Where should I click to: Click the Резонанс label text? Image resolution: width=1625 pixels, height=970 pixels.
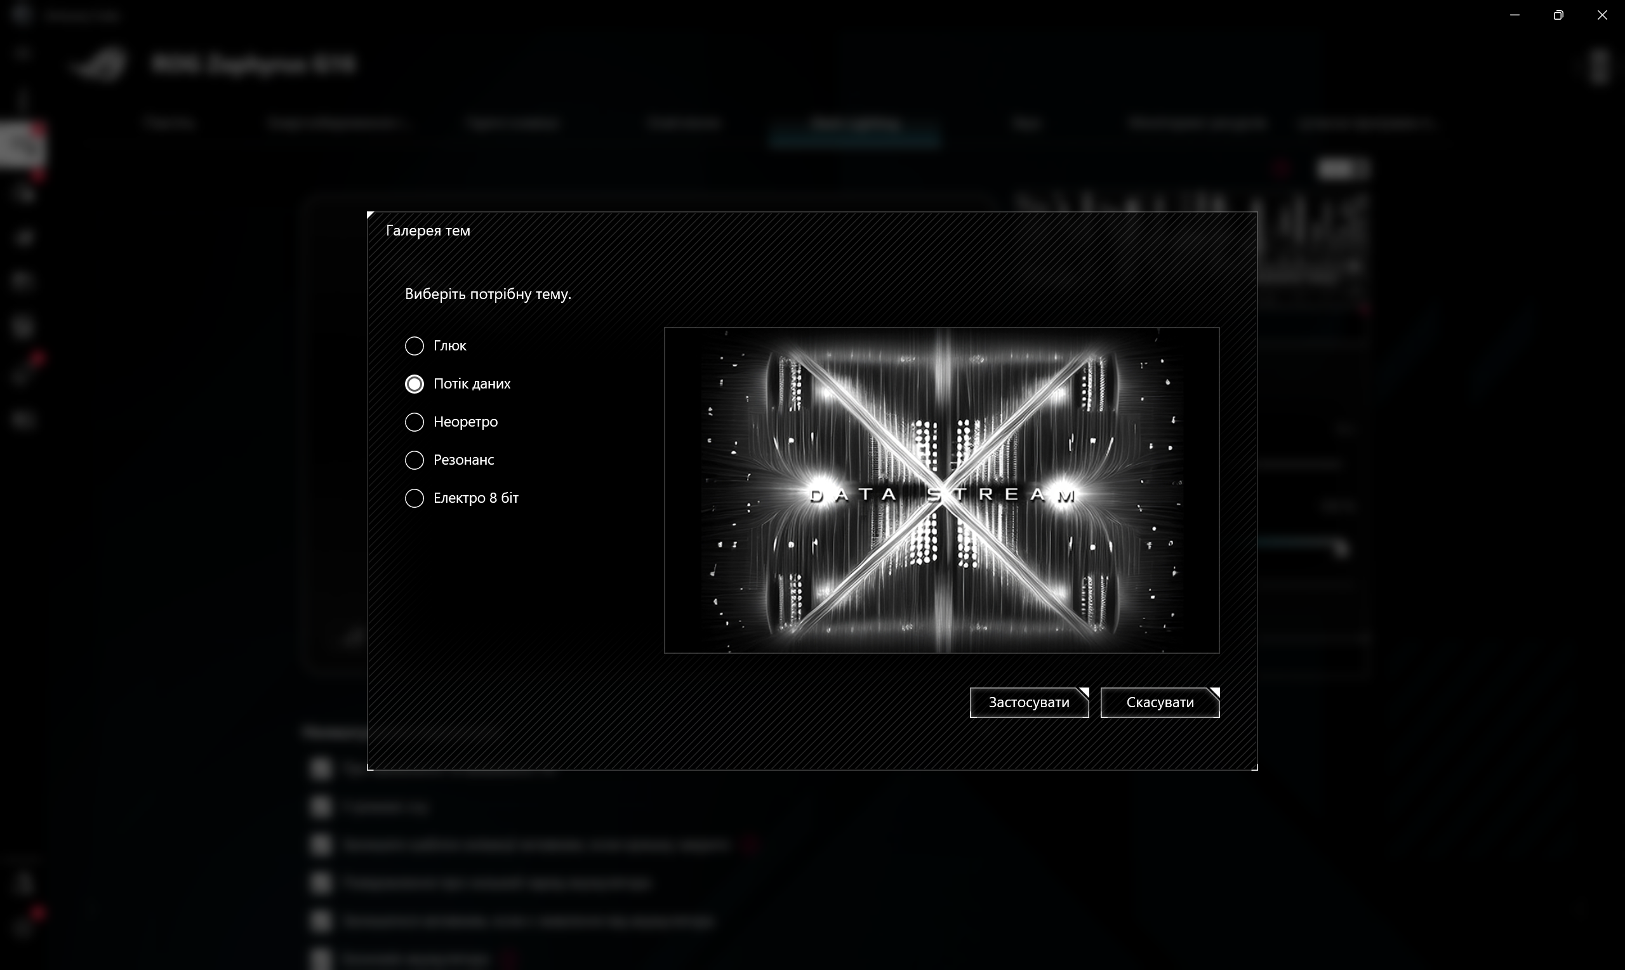[x=463, y=460]
